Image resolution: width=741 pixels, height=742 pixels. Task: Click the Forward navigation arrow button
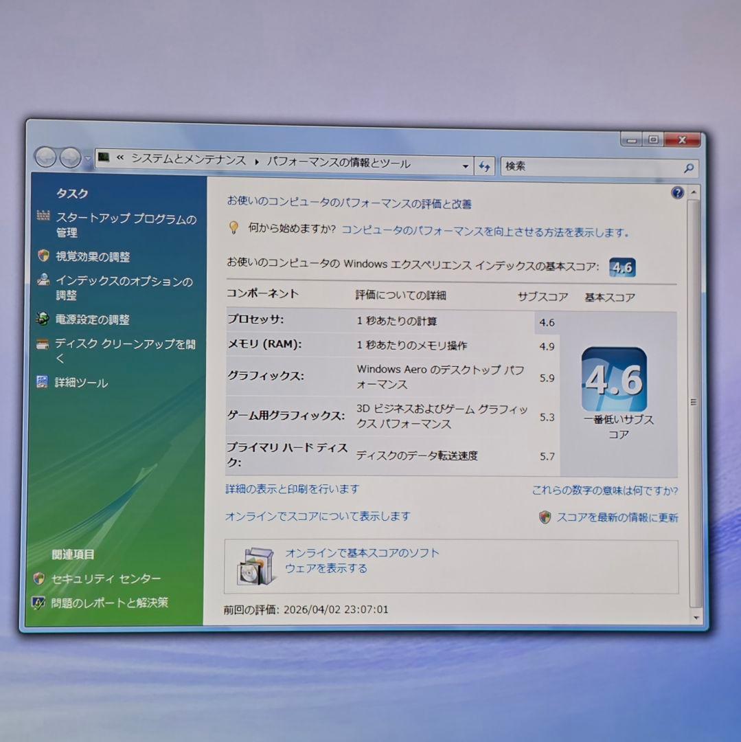click(71, 157)
